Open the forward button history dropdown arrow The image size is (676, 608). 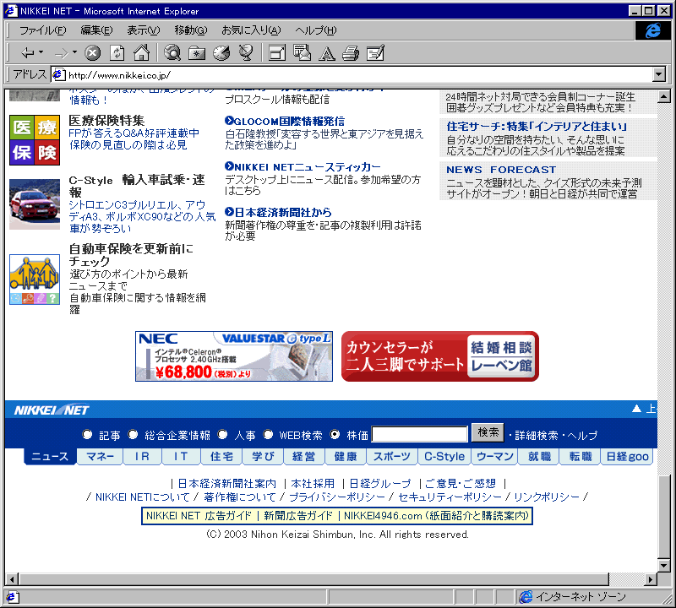[x=74, y=52]
